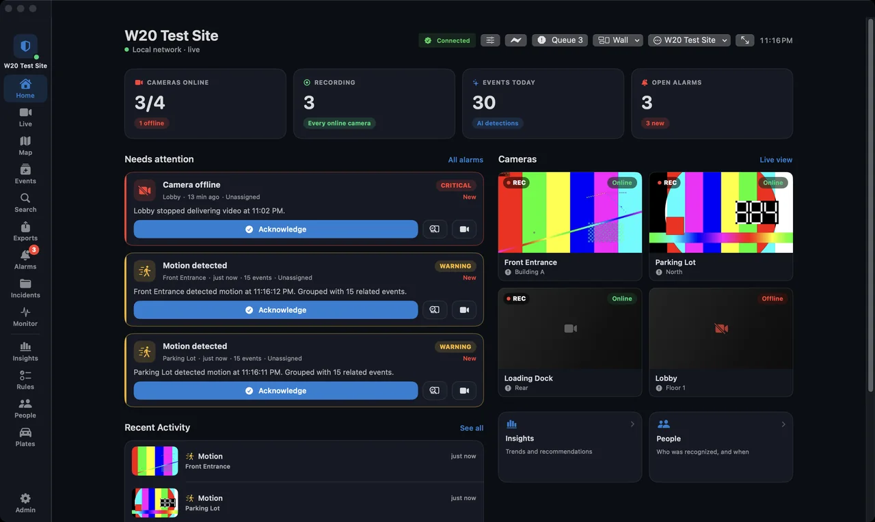Open Insights in the sidebar
This screenshot has height=522, width=875.
tap(25, 351)
